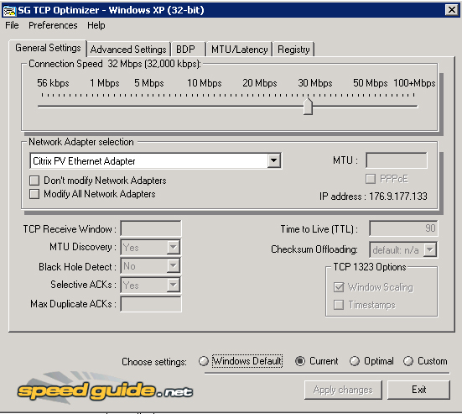This screenshot has width=462, height=414.
Task: Open the MTU Discovery dropdown
Action: point(174,247)
